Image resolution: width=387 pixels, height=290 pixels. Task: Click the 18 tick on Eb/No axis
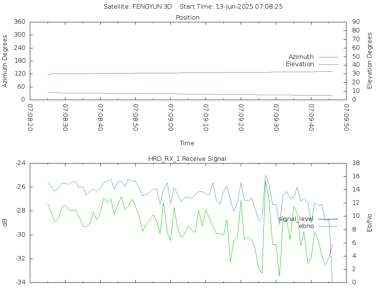pyautogui.click(x=356, y=163)
